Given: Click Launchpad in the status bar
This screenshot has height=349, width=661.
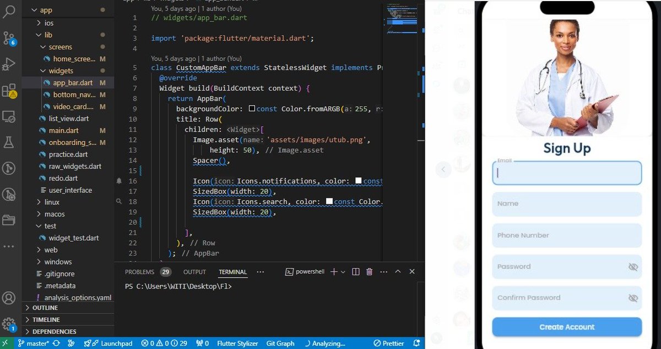Looking at the screenshot, I should (x=108, y=343).
